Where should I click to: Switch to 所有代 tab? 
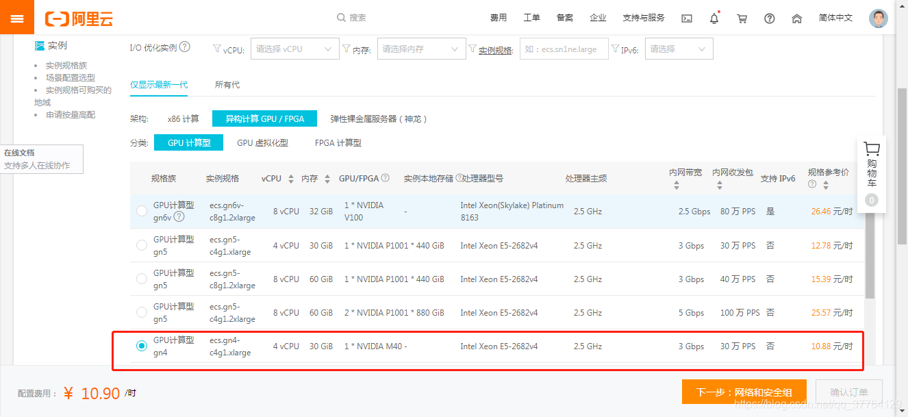[x=227, y=85]
